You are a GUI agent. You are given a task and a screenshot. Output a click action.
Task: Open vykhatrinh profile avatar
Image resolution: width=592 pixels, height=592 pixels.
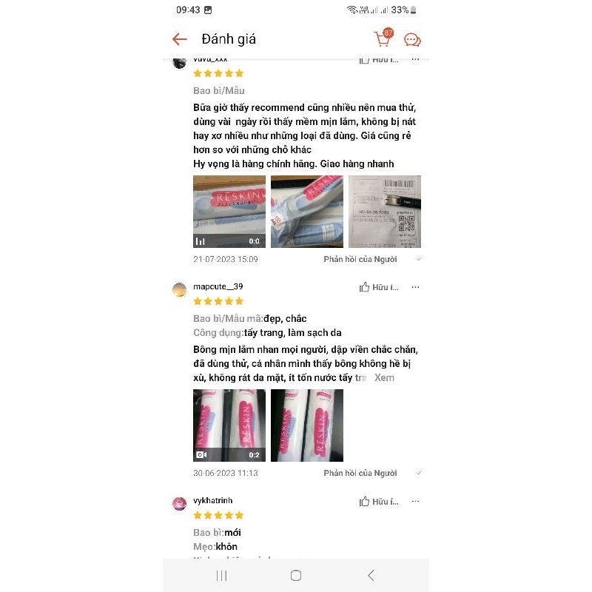point(179,504)
